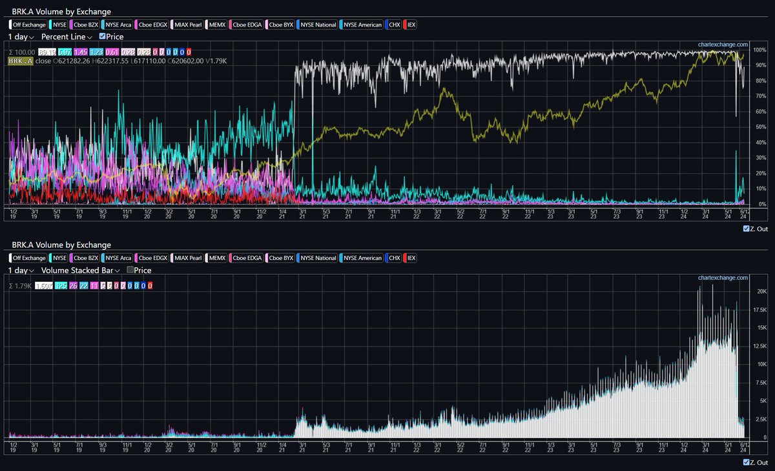Toggle MIAX Pearl in Volume Stacked Bar chart

coord(187,258)
